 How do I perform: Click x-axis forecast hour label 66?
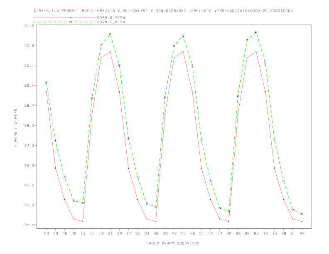[247, 233]
